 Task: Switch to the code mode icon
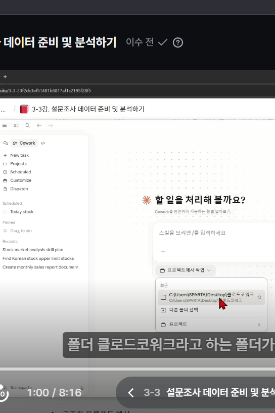point(43,143)
